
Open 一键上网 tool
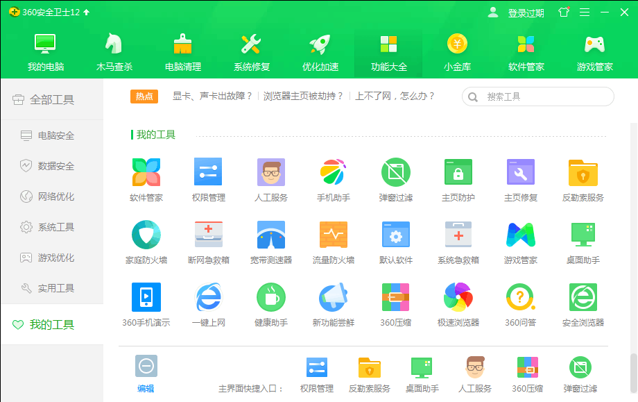pyautogui.click(x=208, y=297)
